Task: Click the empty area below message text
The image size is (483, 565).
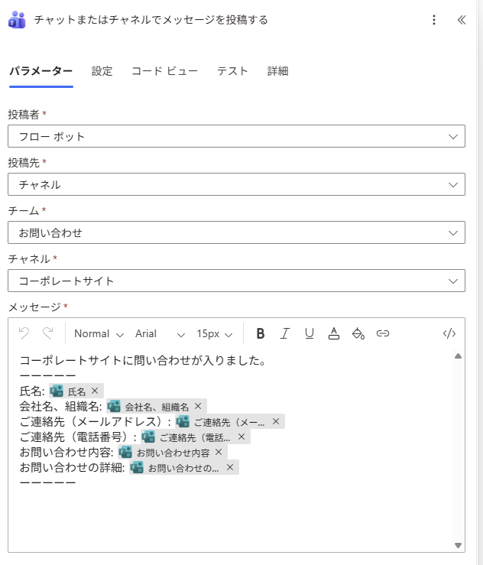Action: [231, 517]
